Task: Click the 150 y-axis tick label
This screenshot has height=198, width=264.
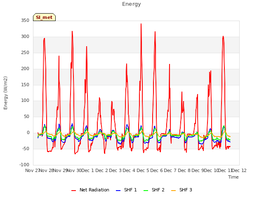Action: click(25, 85)
